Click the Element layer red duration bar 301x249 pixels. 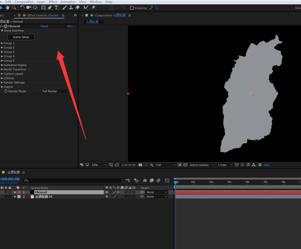tap(238, 192)
